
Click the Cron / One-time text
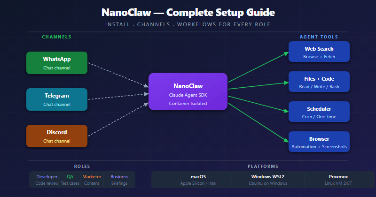pyautogui.click(x=319, y=117)
